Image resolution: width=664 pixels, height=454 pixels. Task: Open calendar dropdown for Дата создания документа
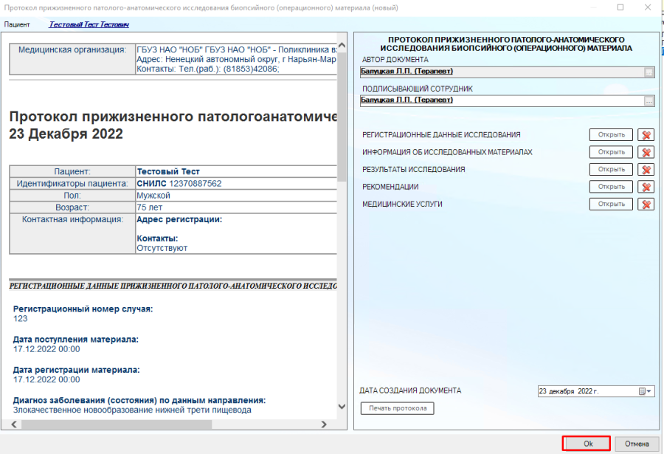tap(646, 391)
